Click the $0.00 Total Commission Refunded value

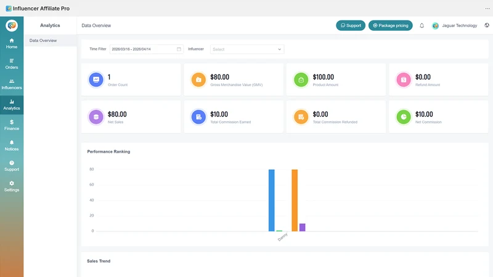click(x=320, y=114)
